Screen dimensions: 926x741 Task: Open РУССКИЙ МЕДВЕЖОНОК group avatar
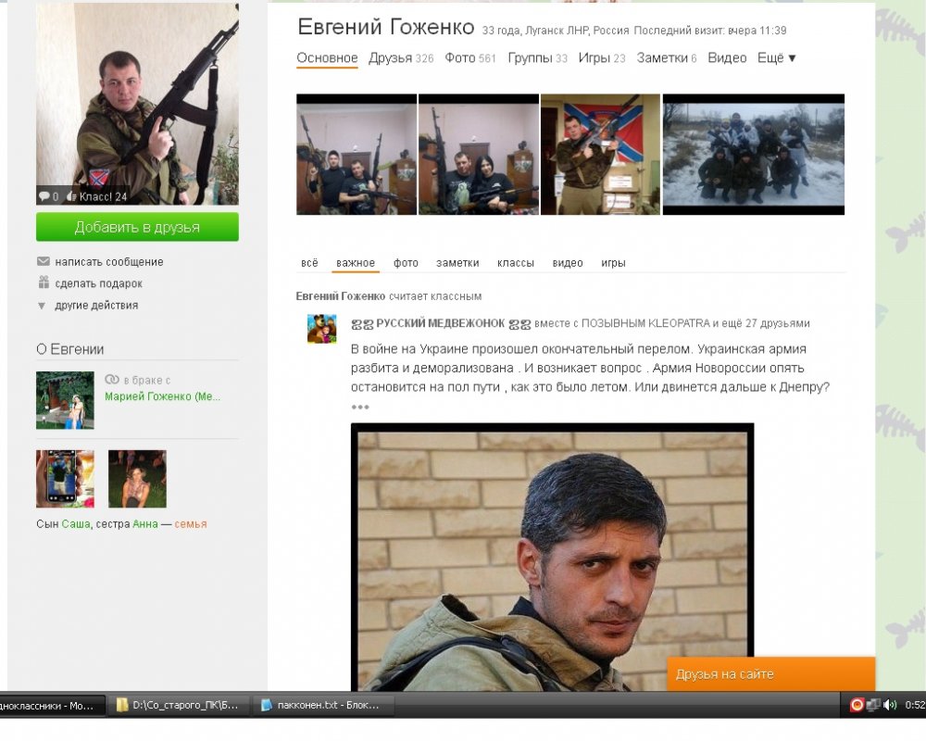pos(322,329)
